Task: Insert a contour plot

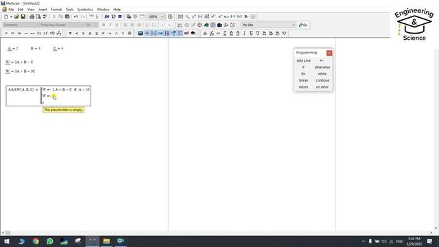Action: (213, 25)
